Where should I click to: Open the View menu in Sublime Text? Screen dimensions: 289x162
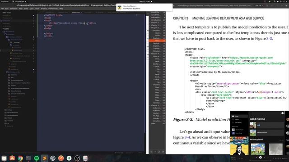pyautogui.click(x=26, y=9)
